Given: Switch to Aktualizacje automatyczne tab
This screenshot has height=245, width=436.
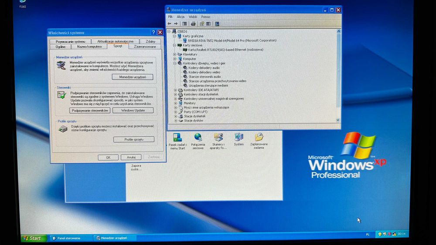Looking at the screenshot, I should tap(116, 41).
